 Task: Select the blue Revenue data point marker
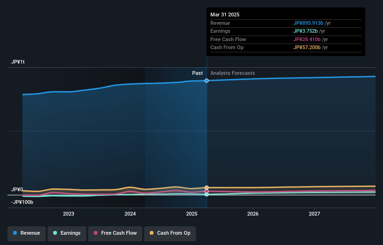click(207, 80)
